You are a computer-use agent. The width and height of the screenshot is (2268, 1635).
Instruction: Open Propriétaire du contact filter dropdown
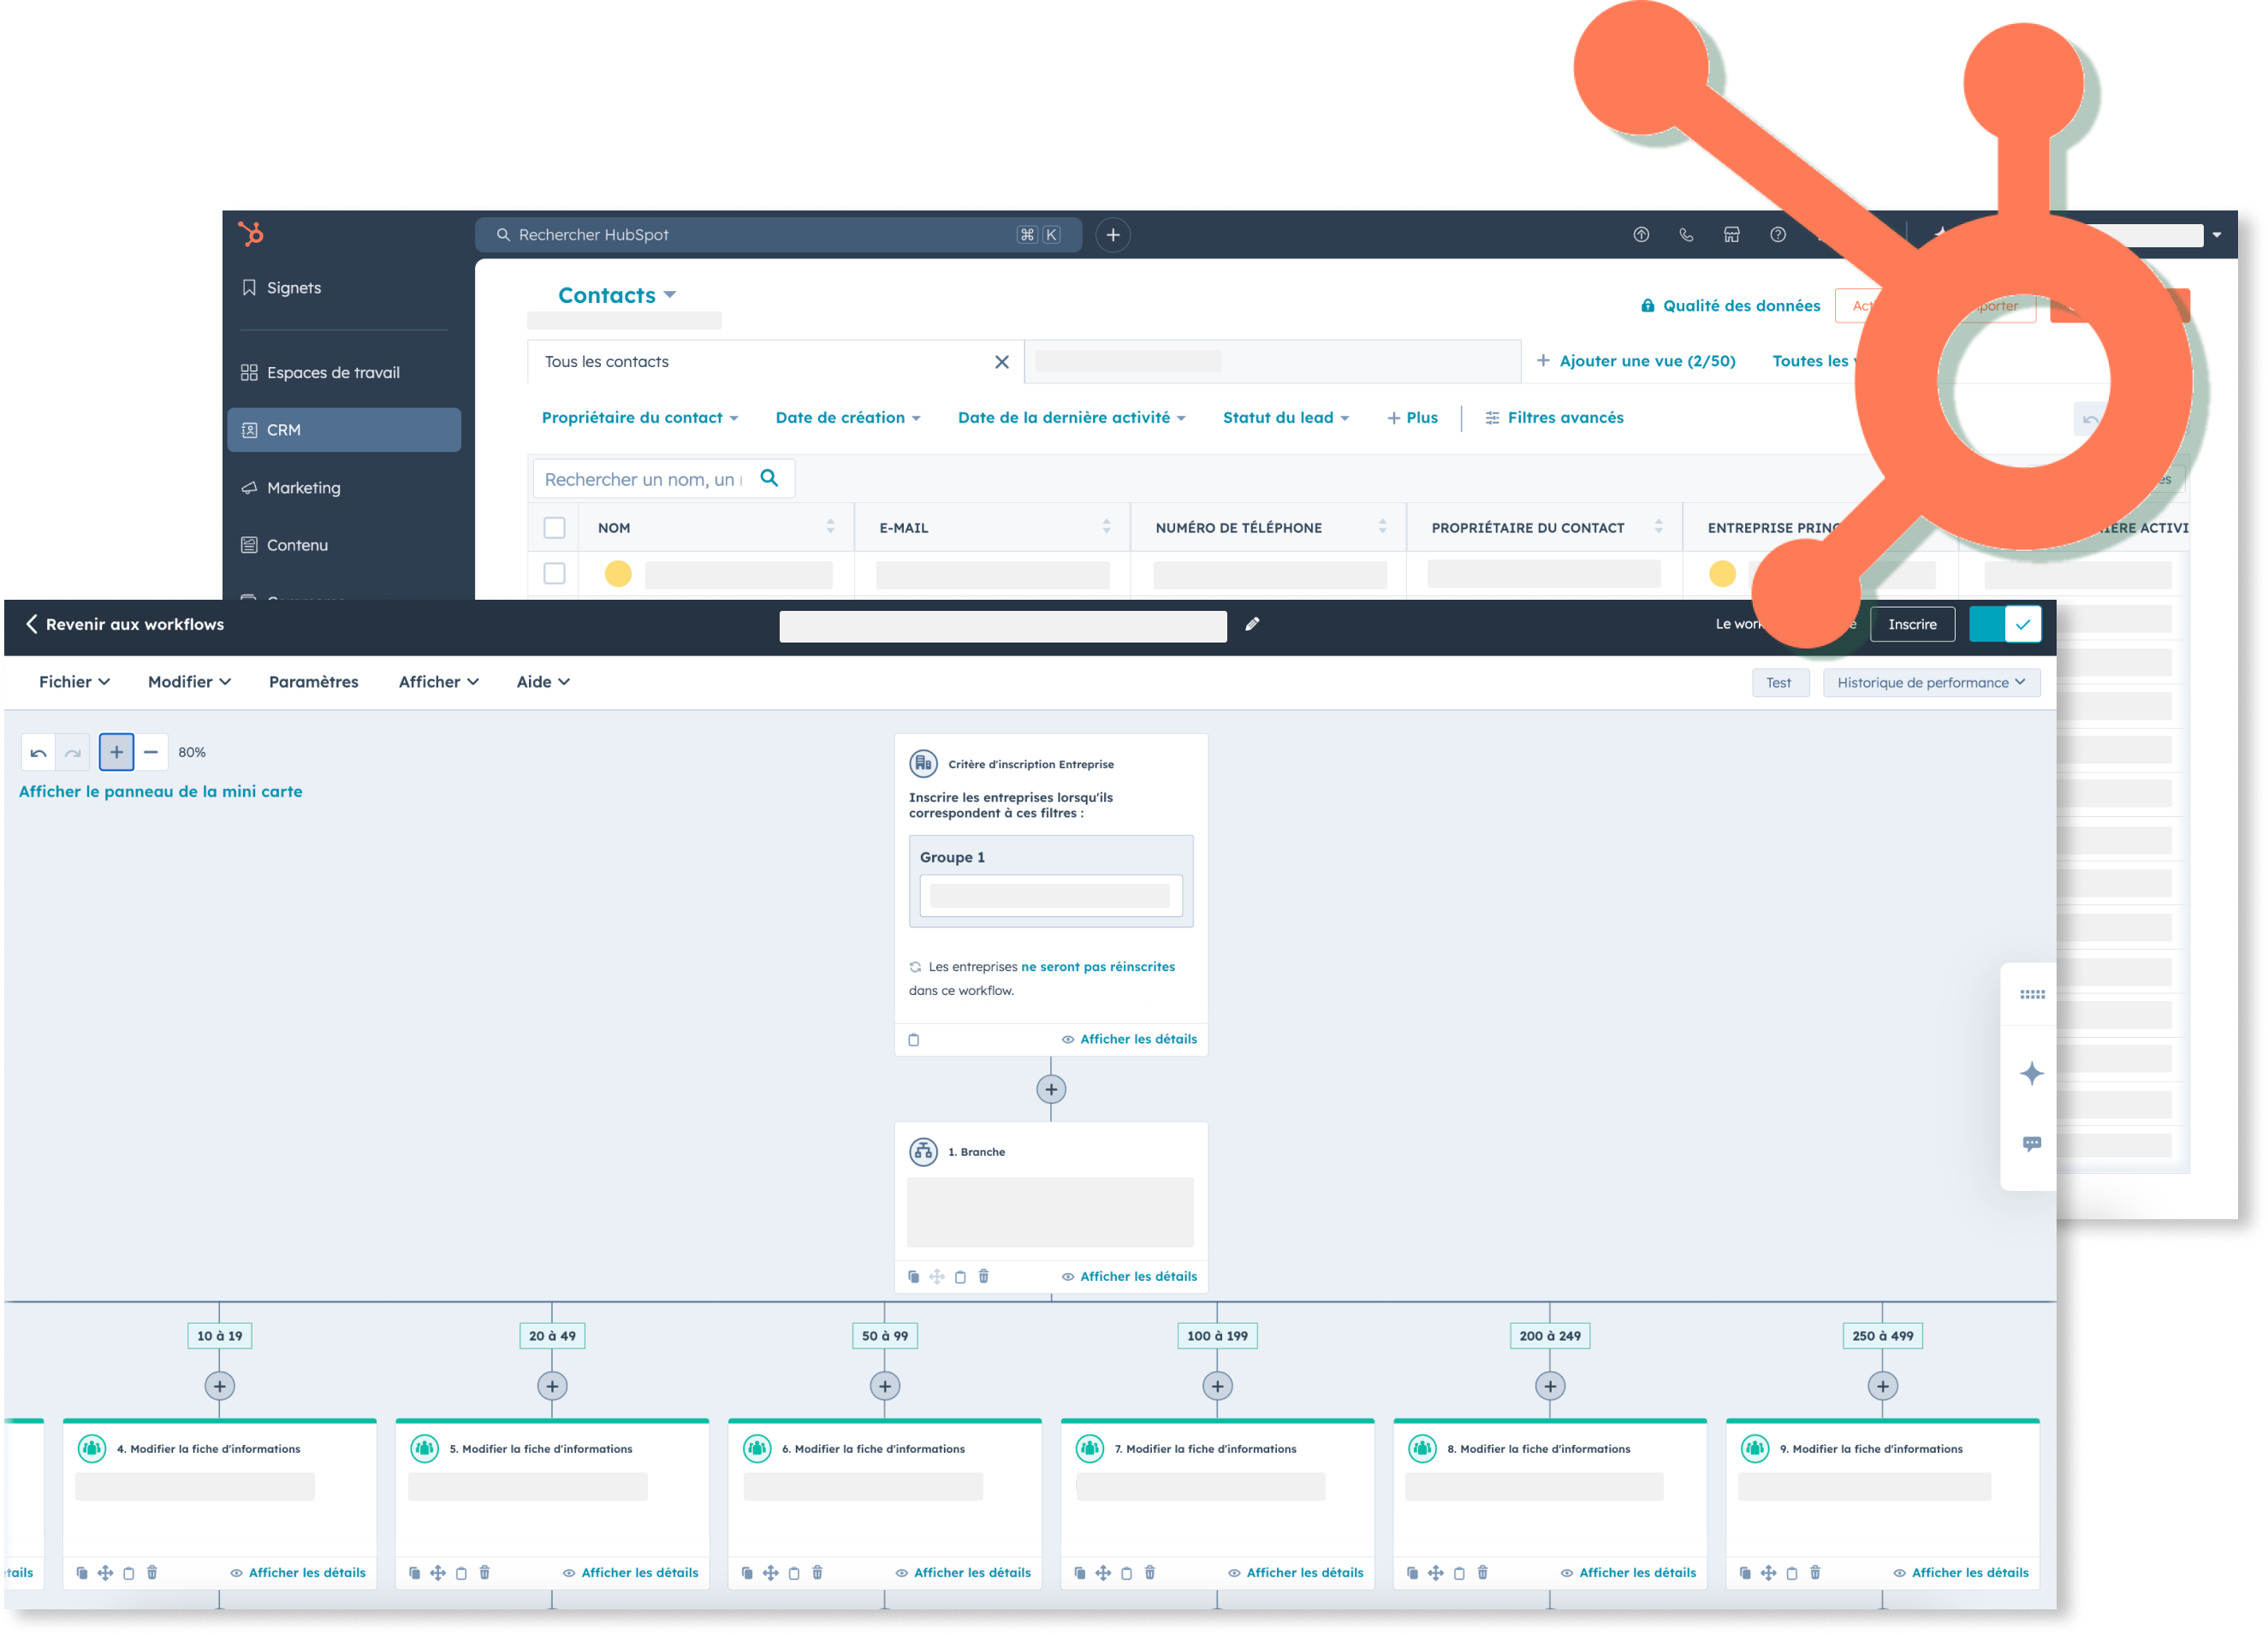point(640,418)
